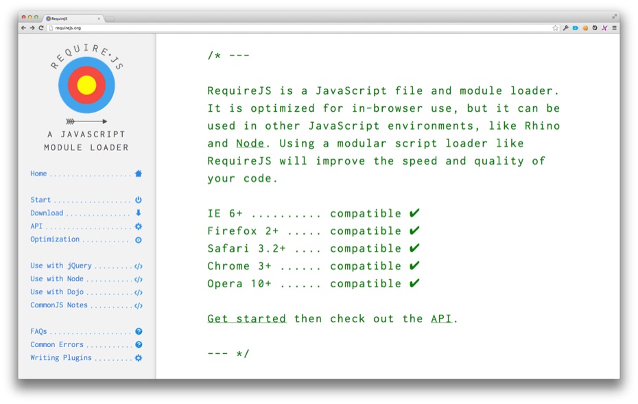Follow the Get started link

tap(246, 318)
